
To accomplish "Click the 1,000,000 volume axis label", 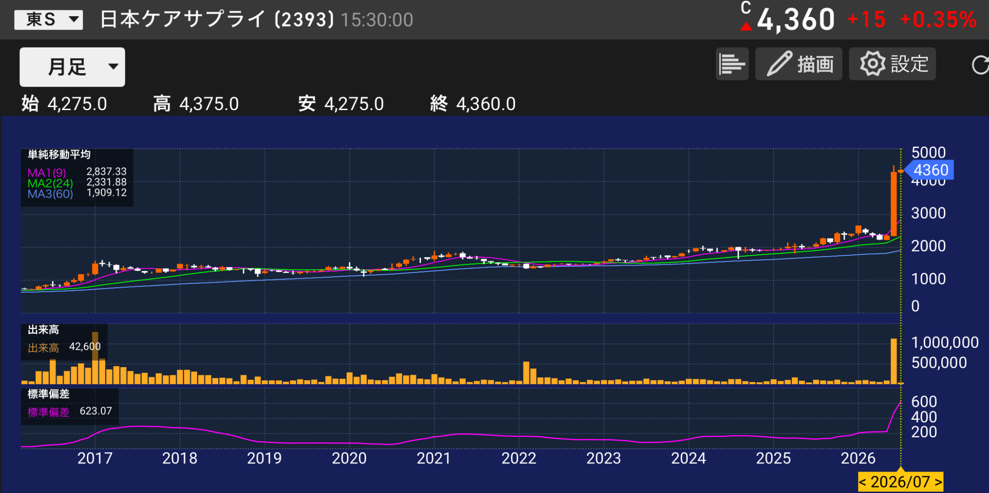I will click(x=945, y=343).
